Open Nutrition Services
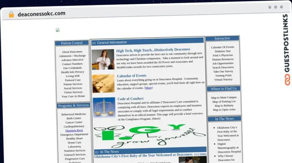This screenshot has height=163, width=292. [75, 151]
